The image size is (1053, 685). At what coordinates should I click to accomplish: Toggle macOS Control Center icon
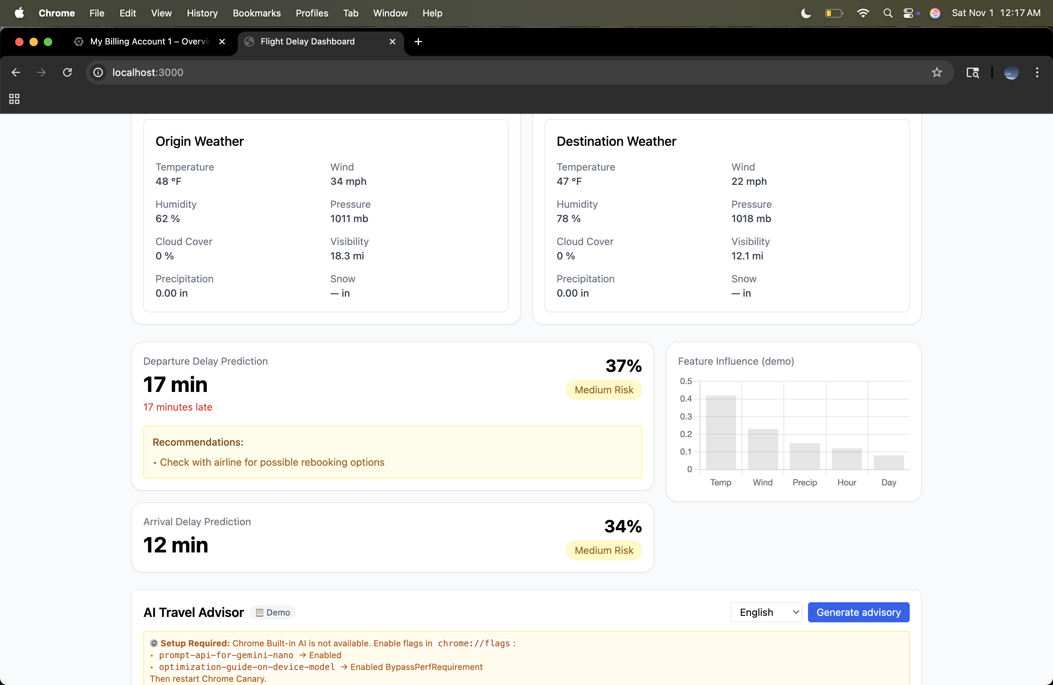click(908, 13)
